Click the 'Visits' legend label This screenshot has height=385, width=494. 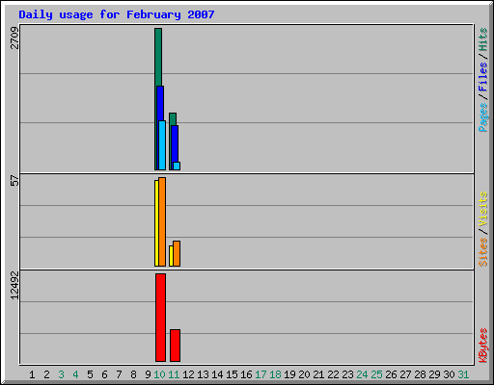click(x=483, y=210)
